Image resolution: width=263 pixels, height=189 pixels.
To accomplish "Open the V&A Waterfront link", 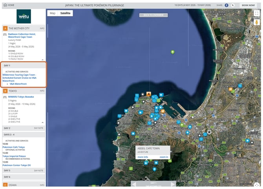I will click(x=18, y=84).
